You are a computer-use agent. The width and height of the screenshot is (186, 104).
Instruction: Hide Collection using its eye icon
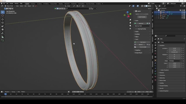point(182,10)
